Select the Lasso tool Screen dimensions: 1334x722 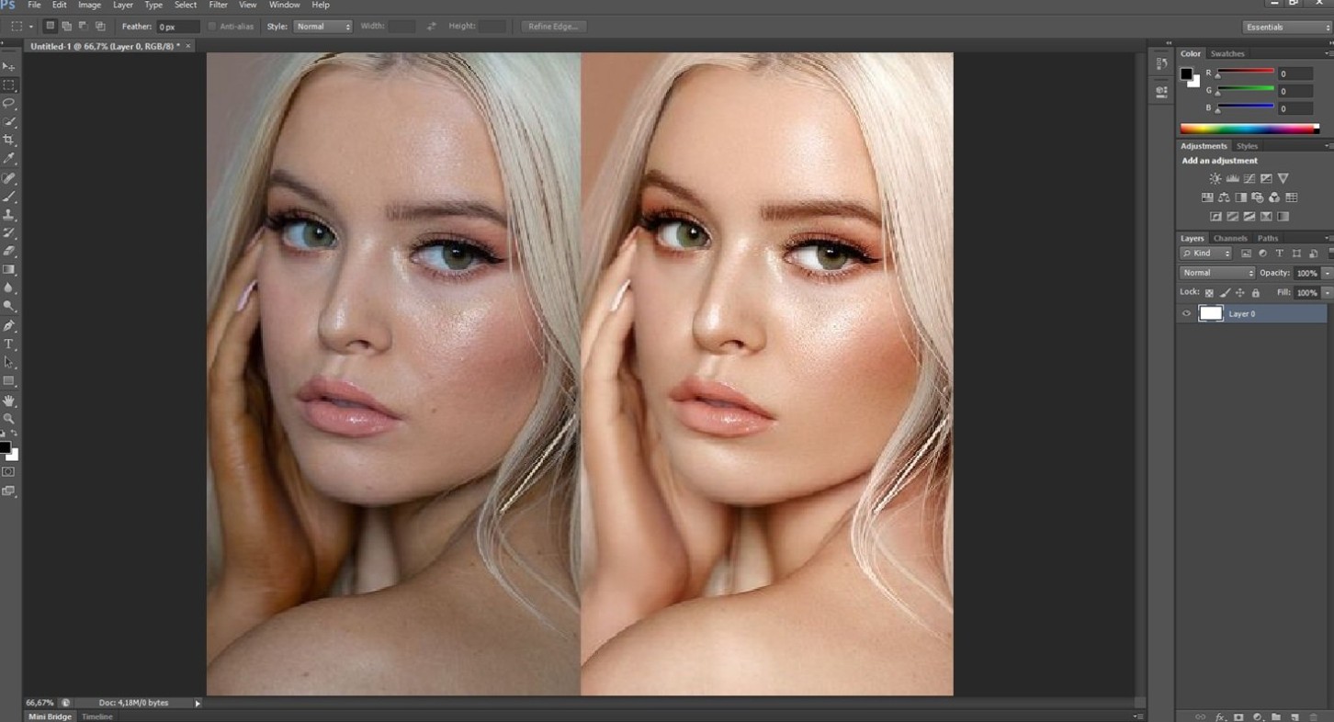point(9,103)
